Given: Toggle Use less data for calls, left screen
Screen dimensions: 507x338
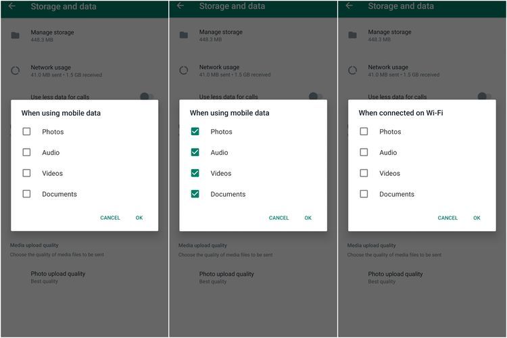Looking at the screenshot, I should pyautogui.click(x=147, y=97).
